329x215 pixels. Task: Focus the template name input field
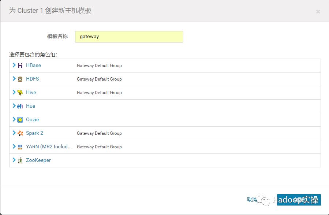[129, 37]
